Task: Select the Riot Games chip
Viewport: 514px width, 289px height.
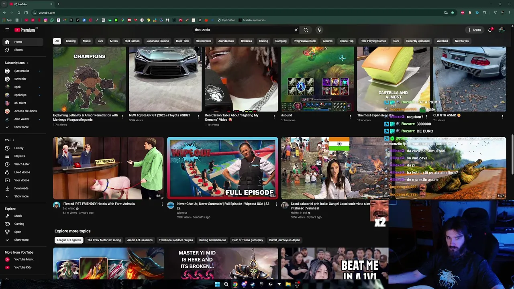Action: (132, 41)
